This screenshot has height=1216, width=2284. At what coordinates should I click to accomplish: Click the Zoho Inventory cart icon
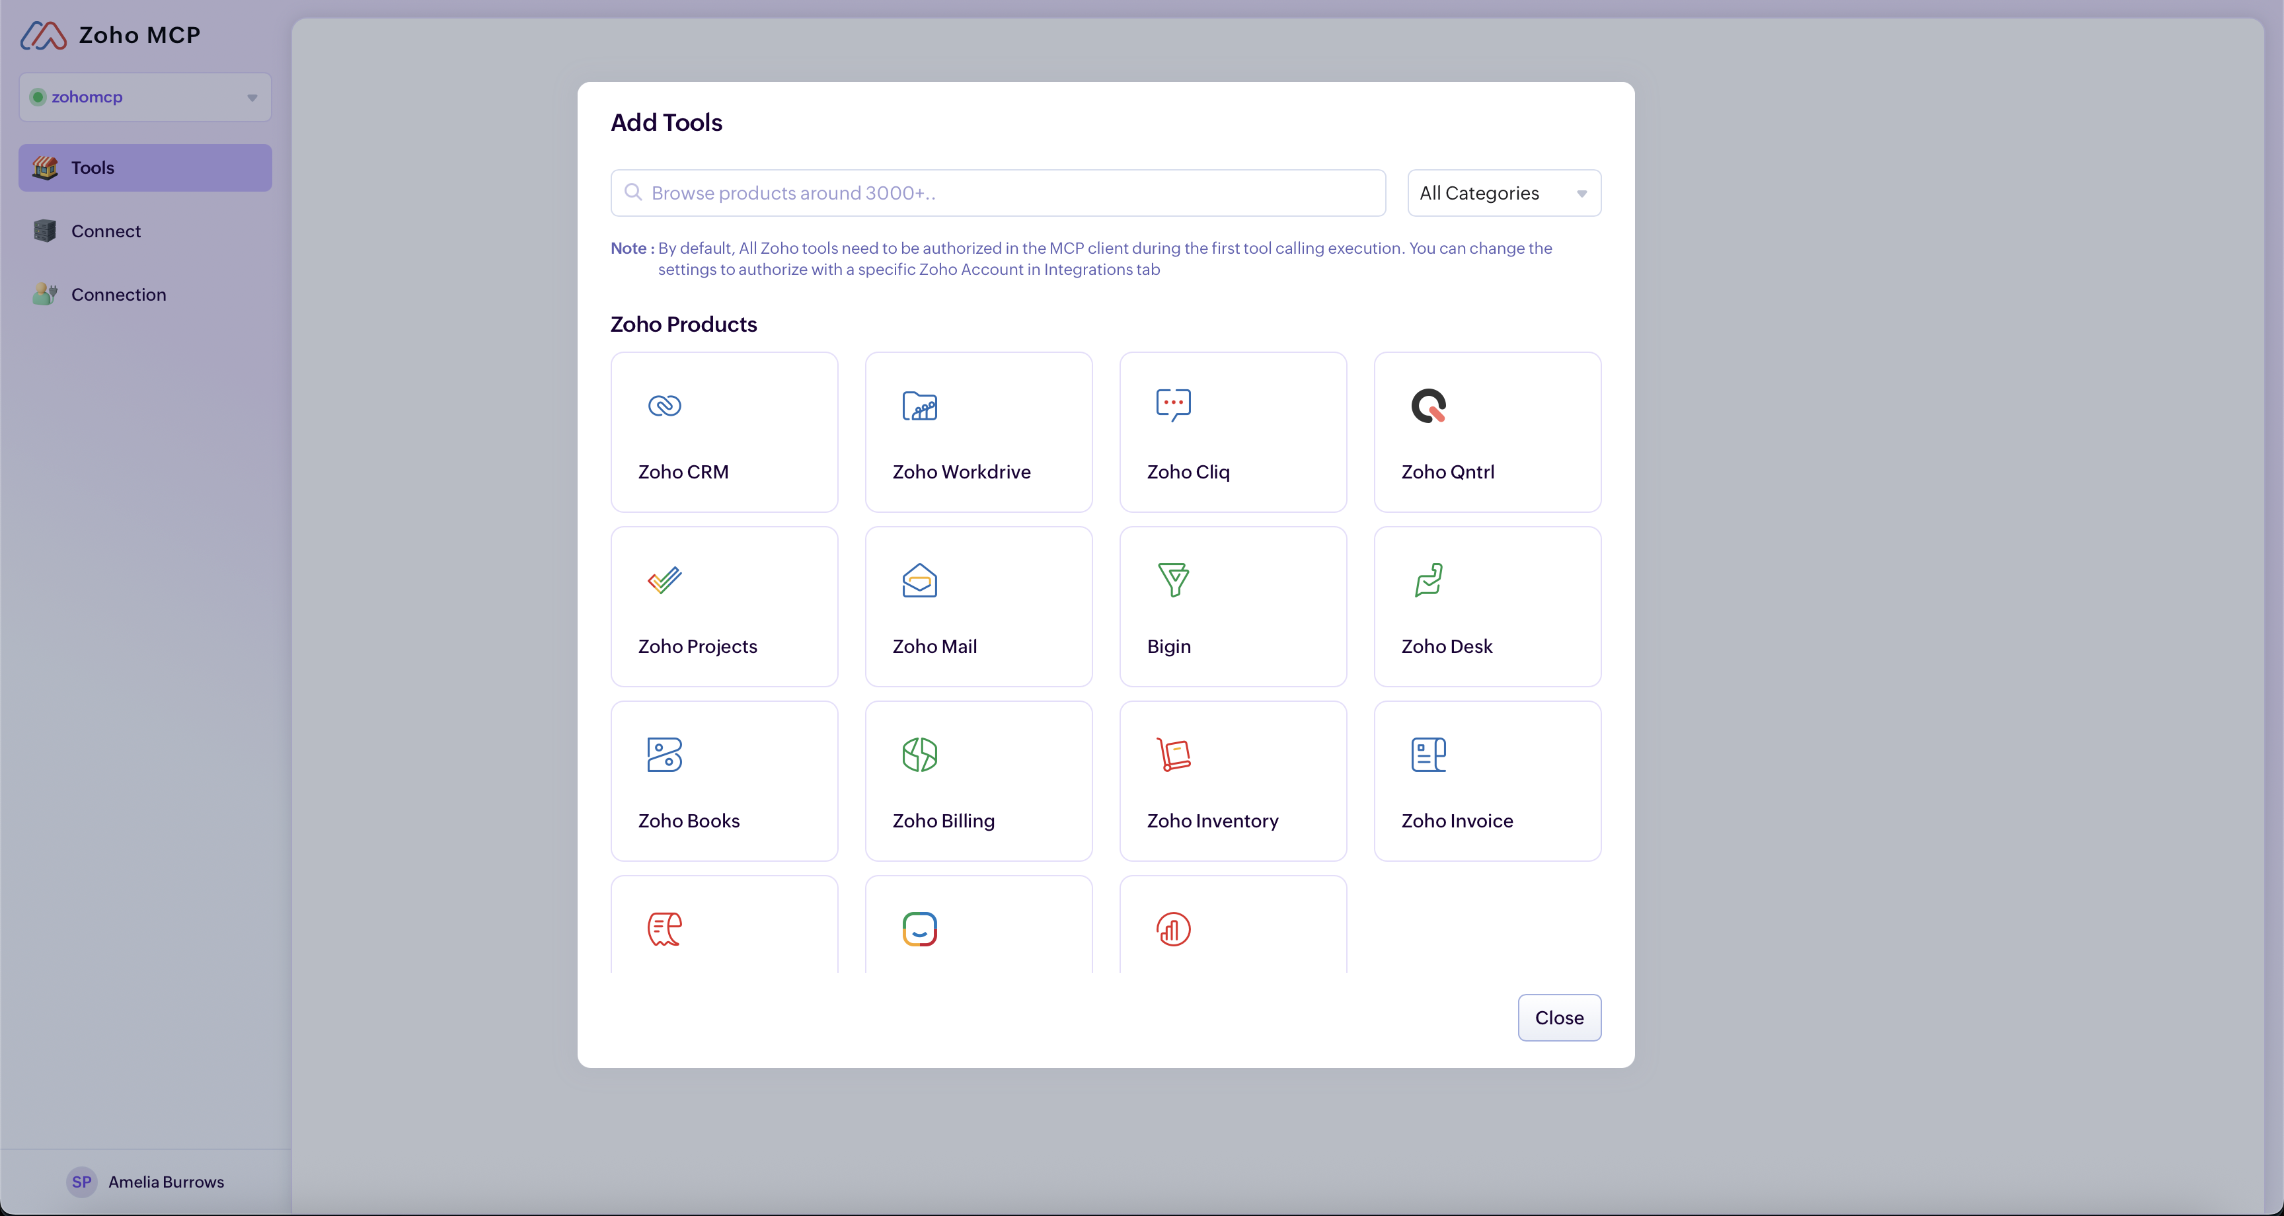[1173, 755]
